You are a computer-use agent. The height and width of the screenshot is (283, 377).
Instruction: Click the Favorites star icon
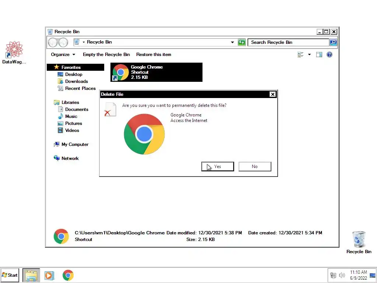[x=56, y=67]
